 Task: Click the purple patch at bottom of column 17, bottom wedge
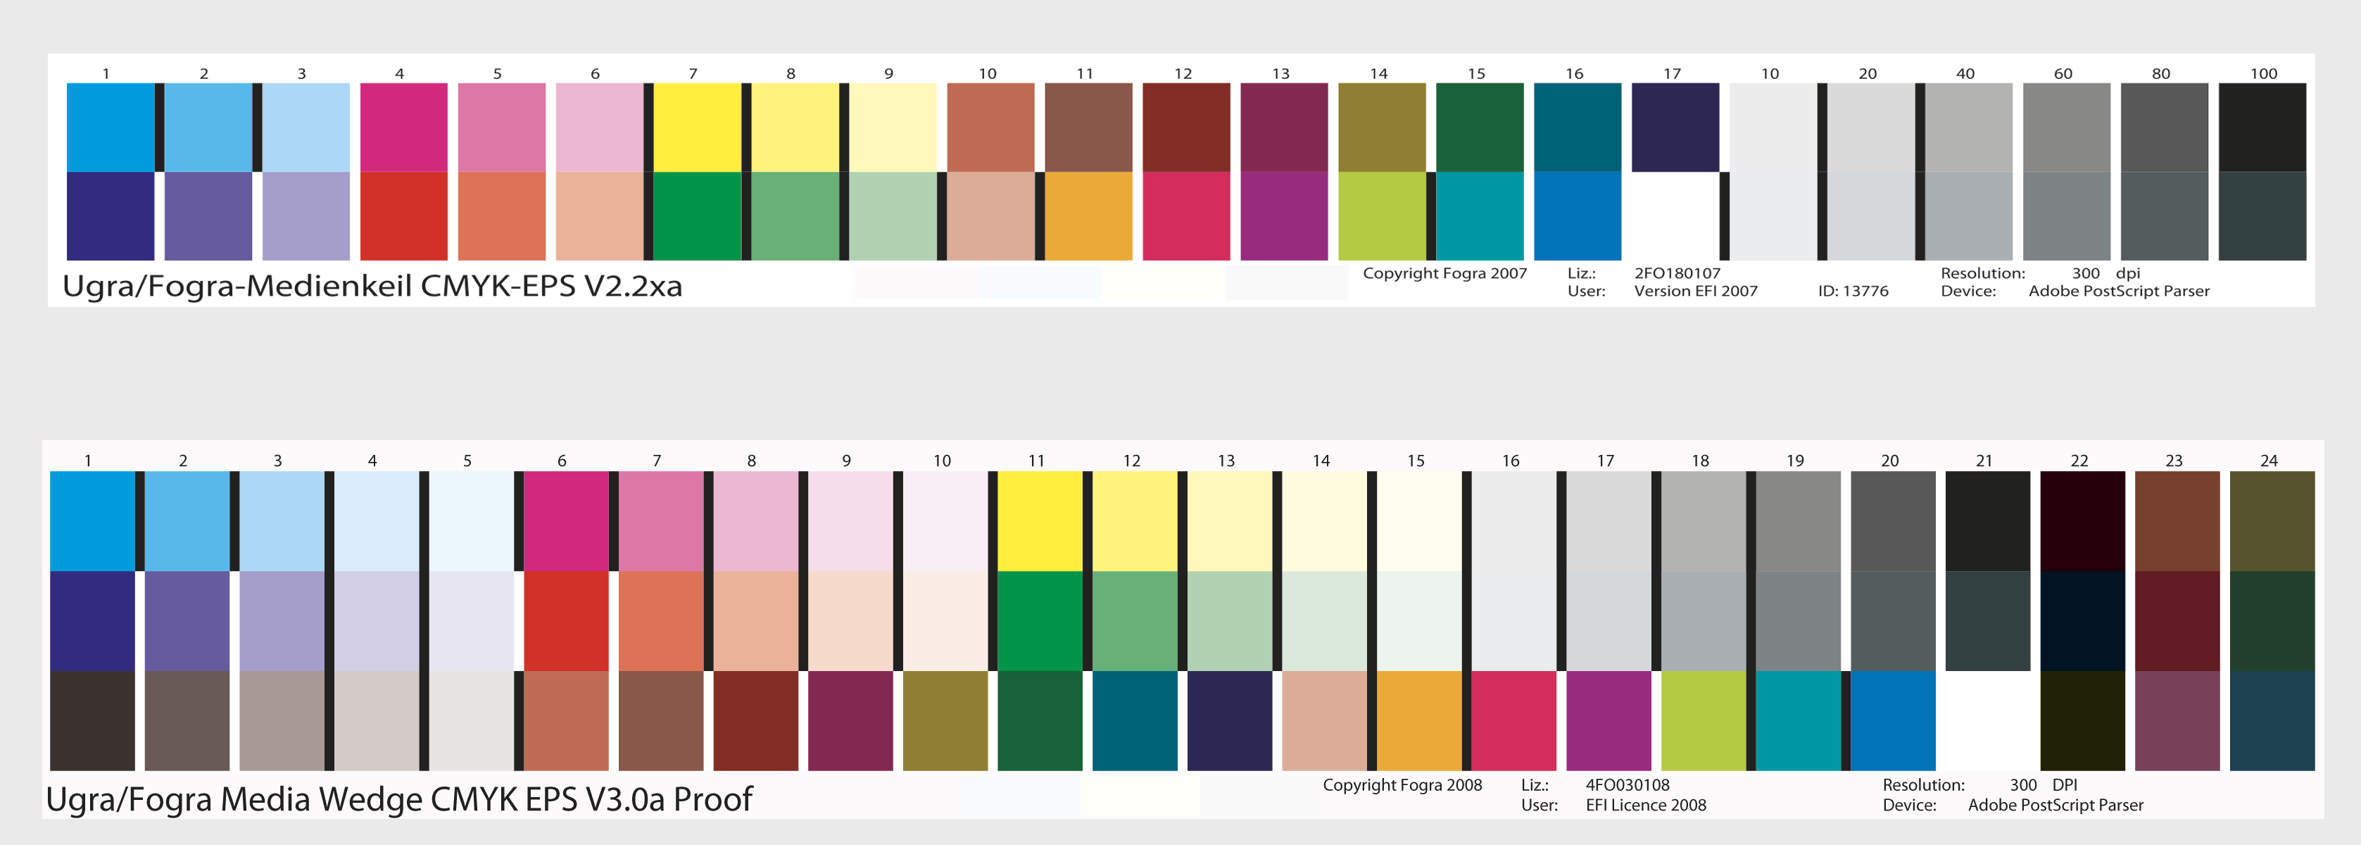1608,720
